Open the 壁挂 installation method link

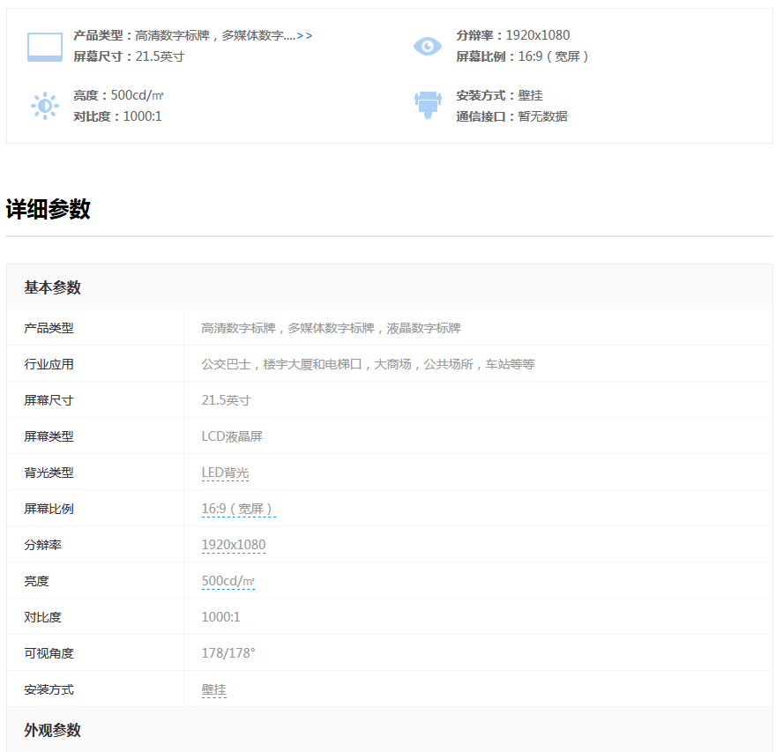pos(213,689)
